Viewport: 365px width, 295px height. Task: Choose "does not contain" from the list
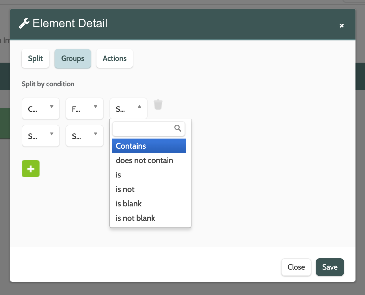(x=144, y=160)
